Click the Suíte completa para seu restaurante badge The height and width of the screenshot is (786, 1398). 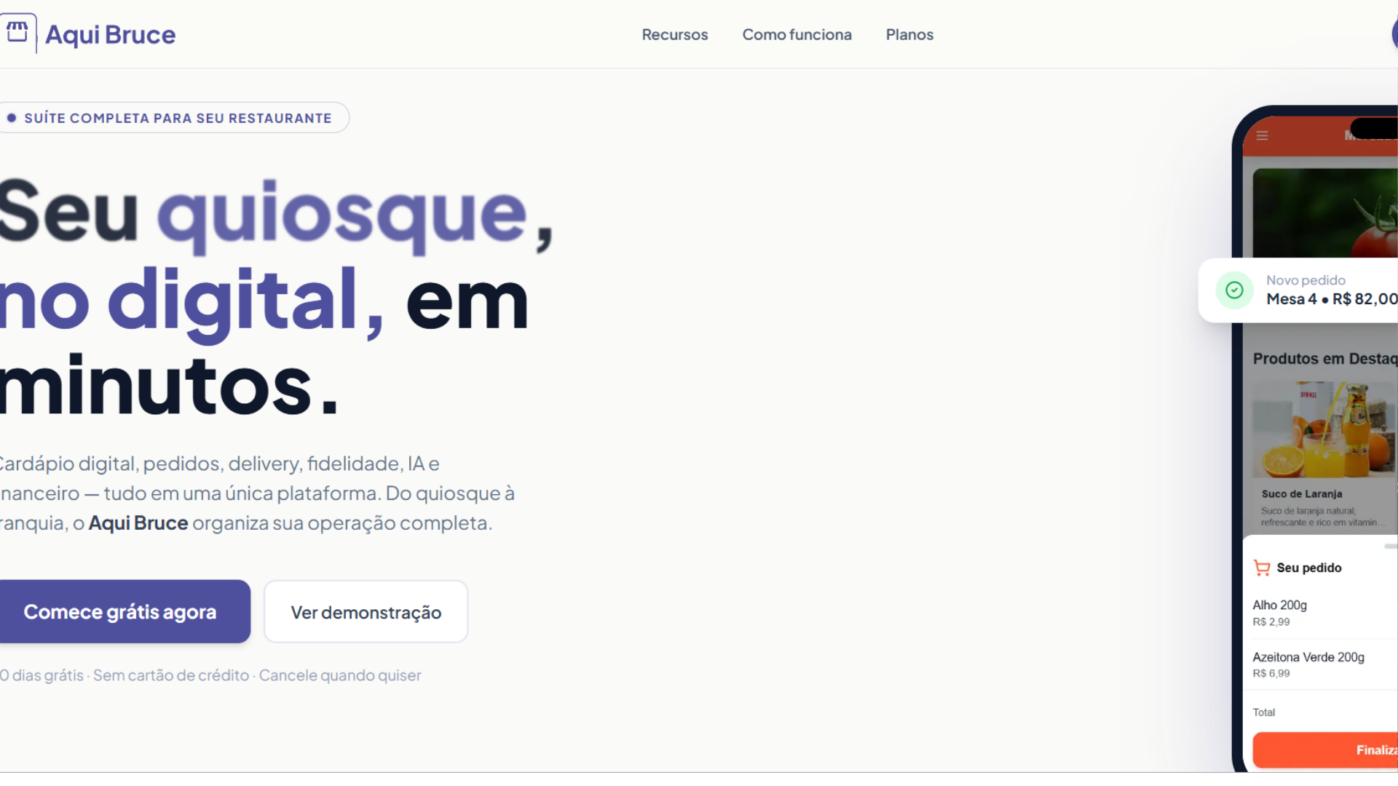click(x=173, y=118)
